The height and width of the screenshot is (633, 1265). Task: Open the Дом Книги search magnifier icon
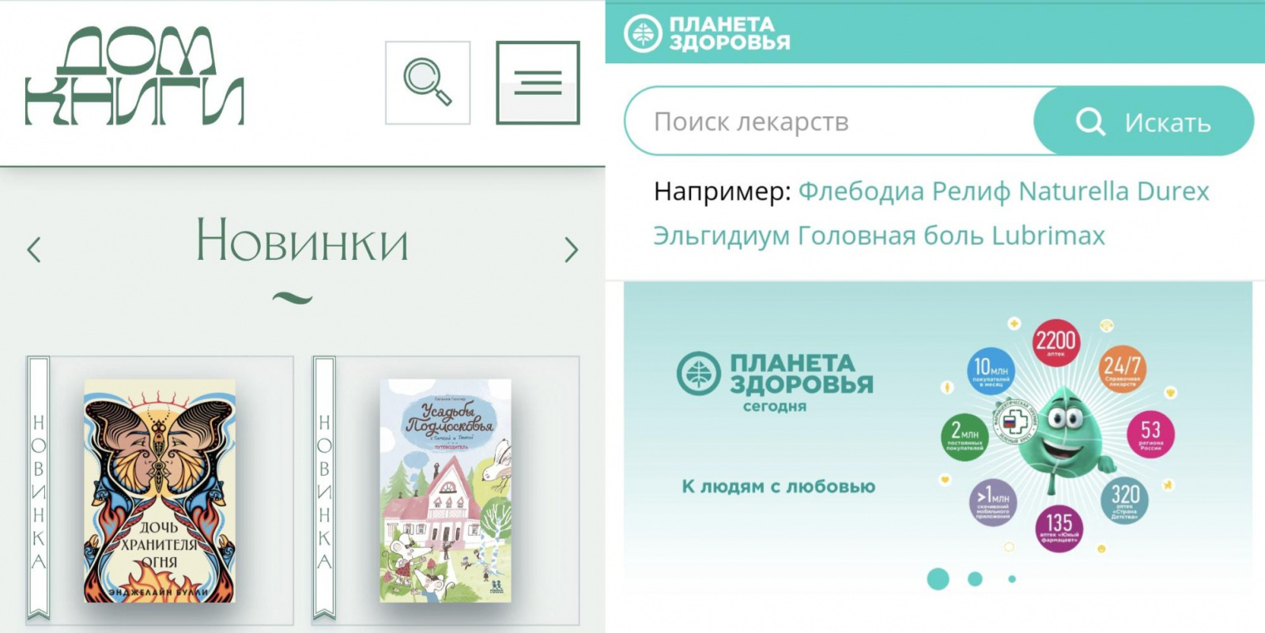428,83
